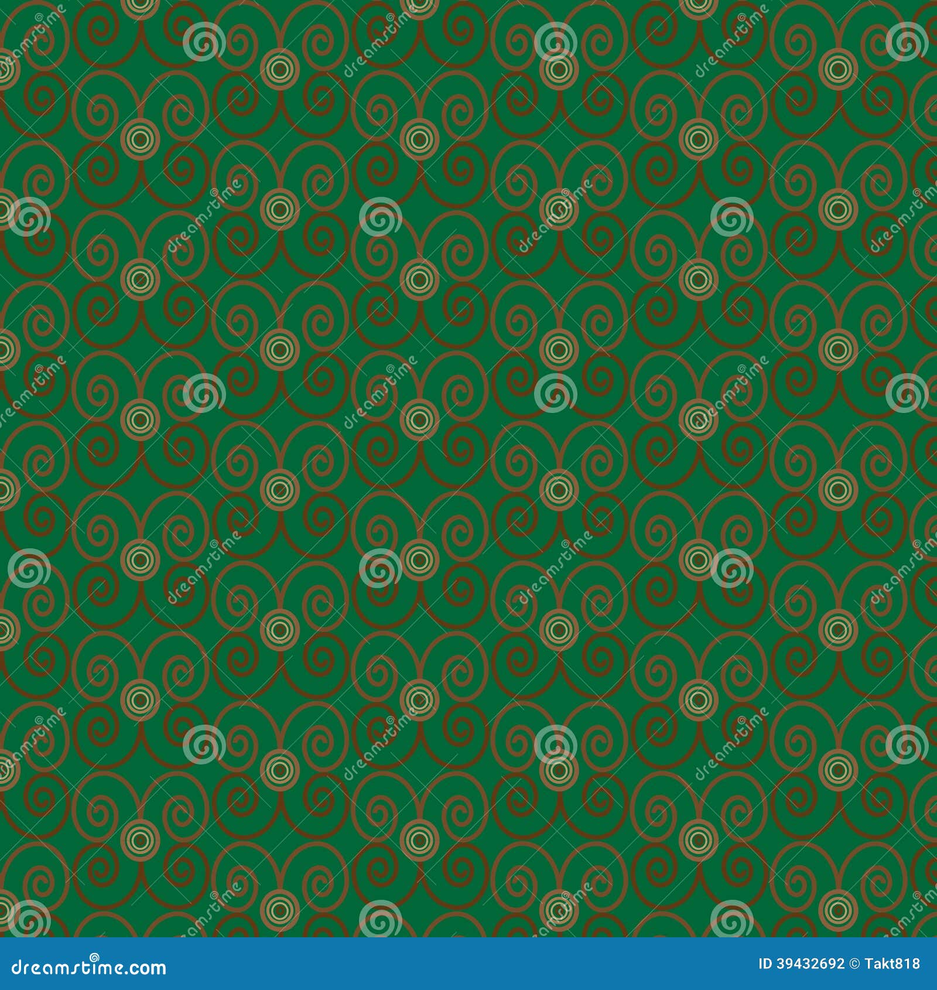
Task: Click the dreamstime.com logo at bottom left
Action: (88, 968)
